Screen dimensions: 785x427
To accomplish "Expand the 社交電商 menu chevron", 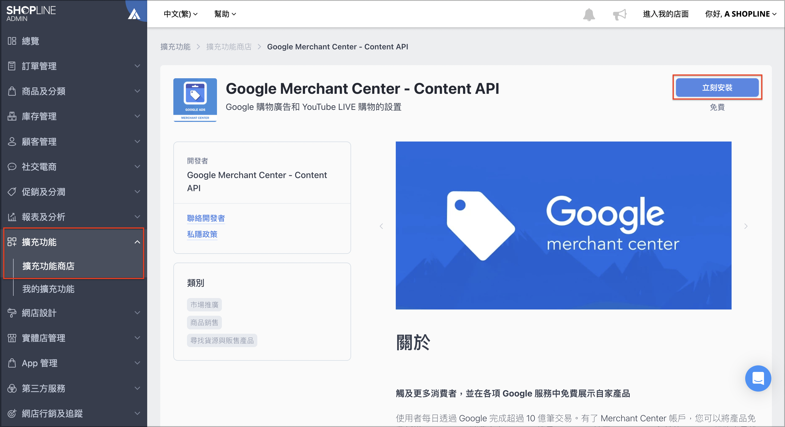I will tap(137, 166).
